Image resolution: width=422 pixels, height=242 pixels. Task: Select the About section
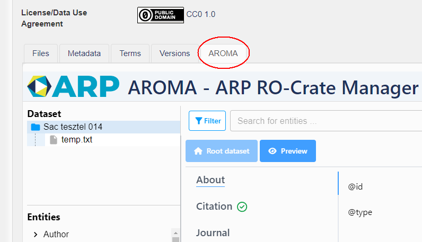(x=210, y=180)
